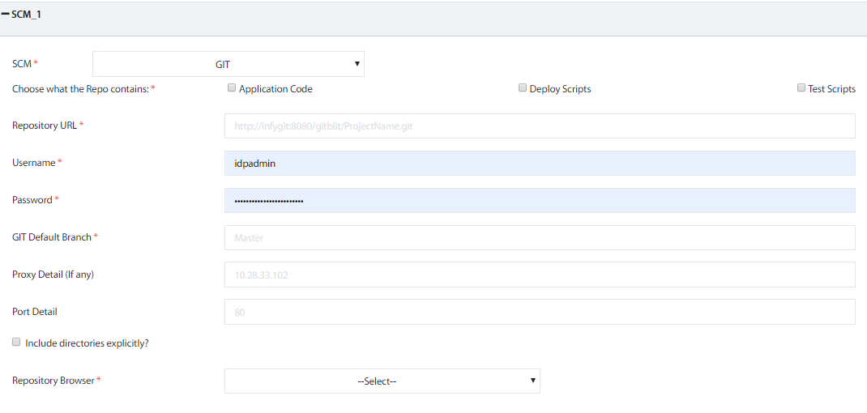Click the "Test Scripts" label text
This screenshot has width=867, height=413.
pos(831,89)
